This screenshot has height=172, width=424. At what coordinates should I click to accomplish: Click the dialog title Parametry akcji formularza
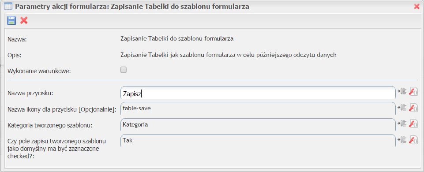point(132,7)
